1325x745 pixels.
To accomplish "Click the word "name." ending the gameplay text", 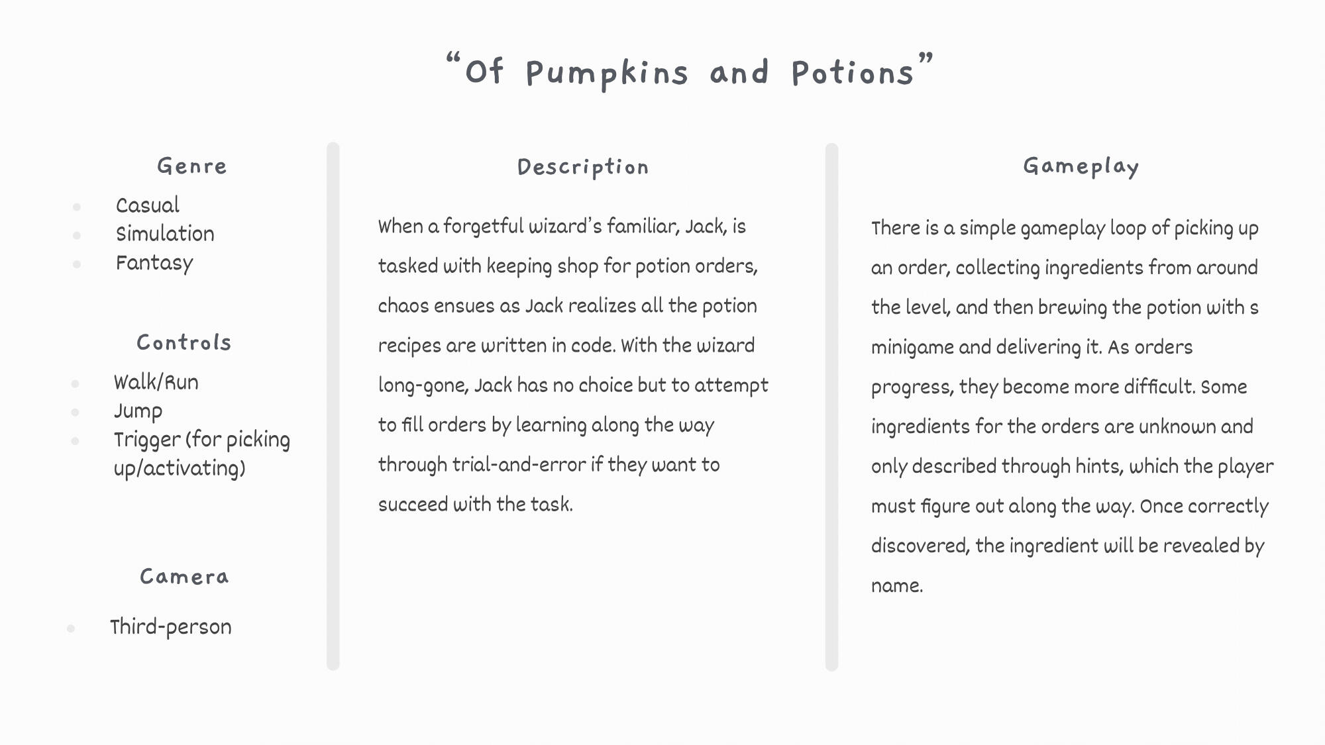I will tap(897, 585).
